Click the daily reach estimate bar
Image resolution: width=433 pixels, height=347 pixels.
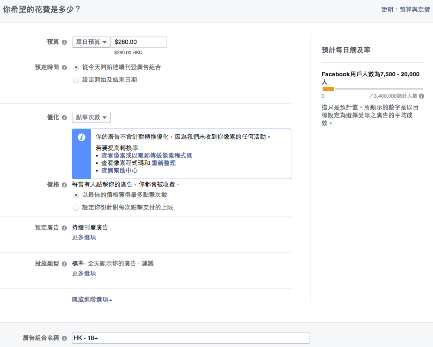tap(373, 89)
